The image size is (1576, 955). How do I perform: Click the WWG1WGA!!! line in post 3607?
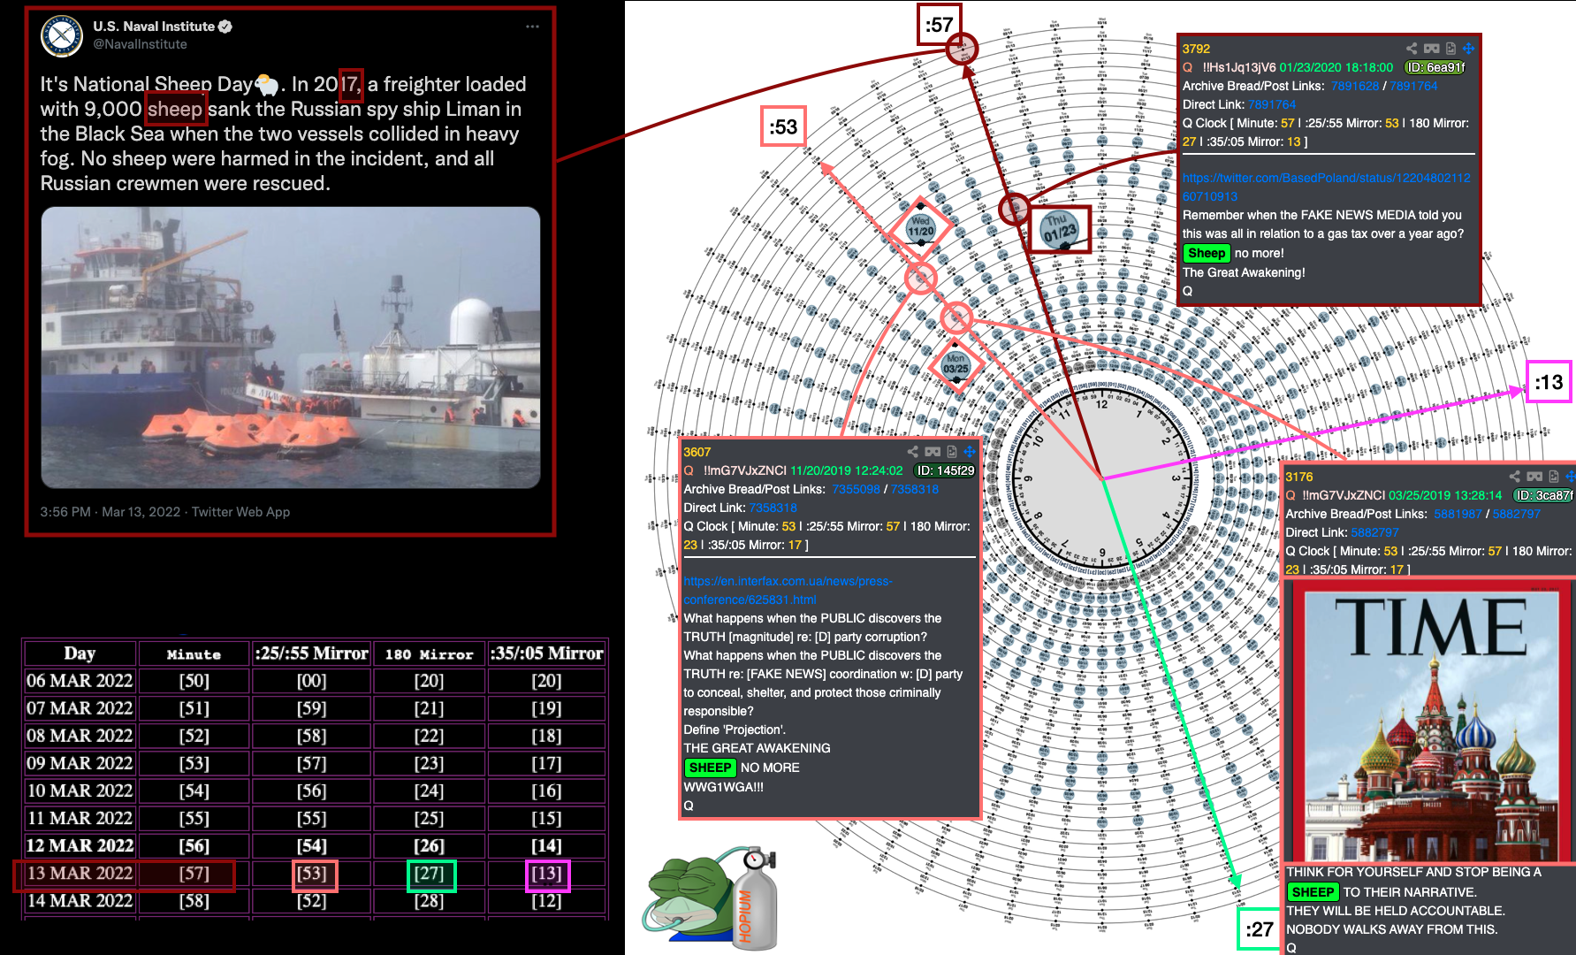[x=723, y=787]
